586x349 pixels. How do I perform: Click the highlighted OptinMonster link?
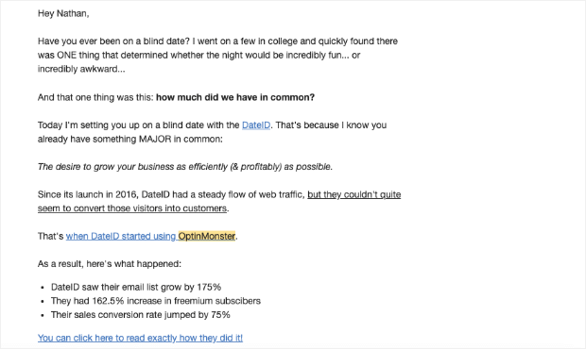point(207,237)
